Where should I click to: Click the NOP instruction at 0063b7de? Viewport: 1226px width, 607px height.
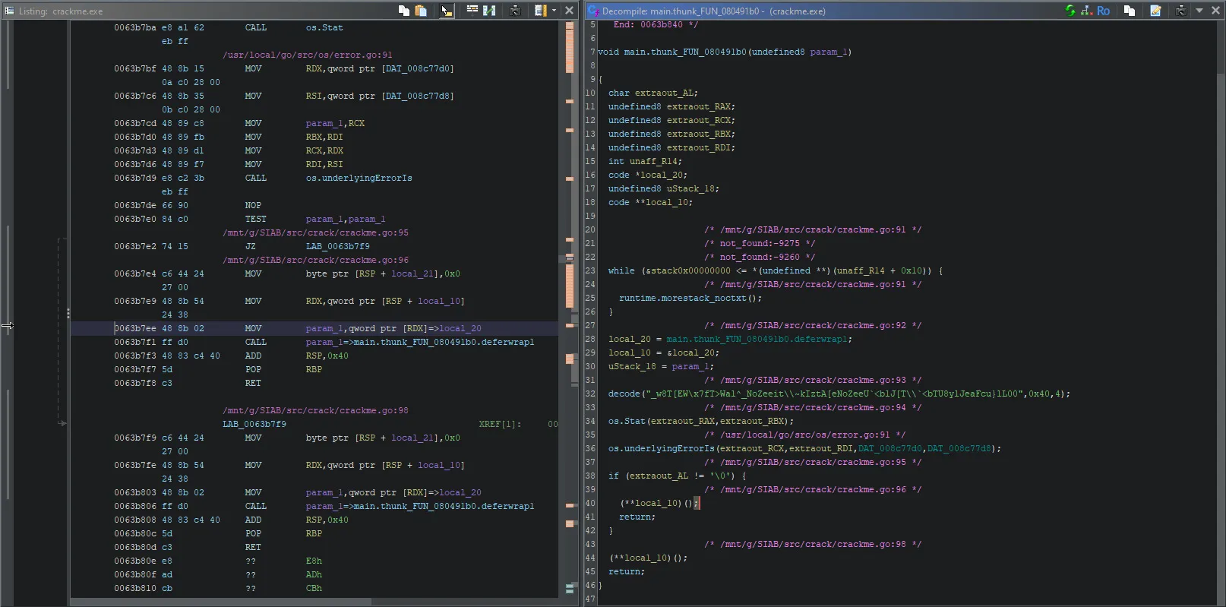coord(253,205)
